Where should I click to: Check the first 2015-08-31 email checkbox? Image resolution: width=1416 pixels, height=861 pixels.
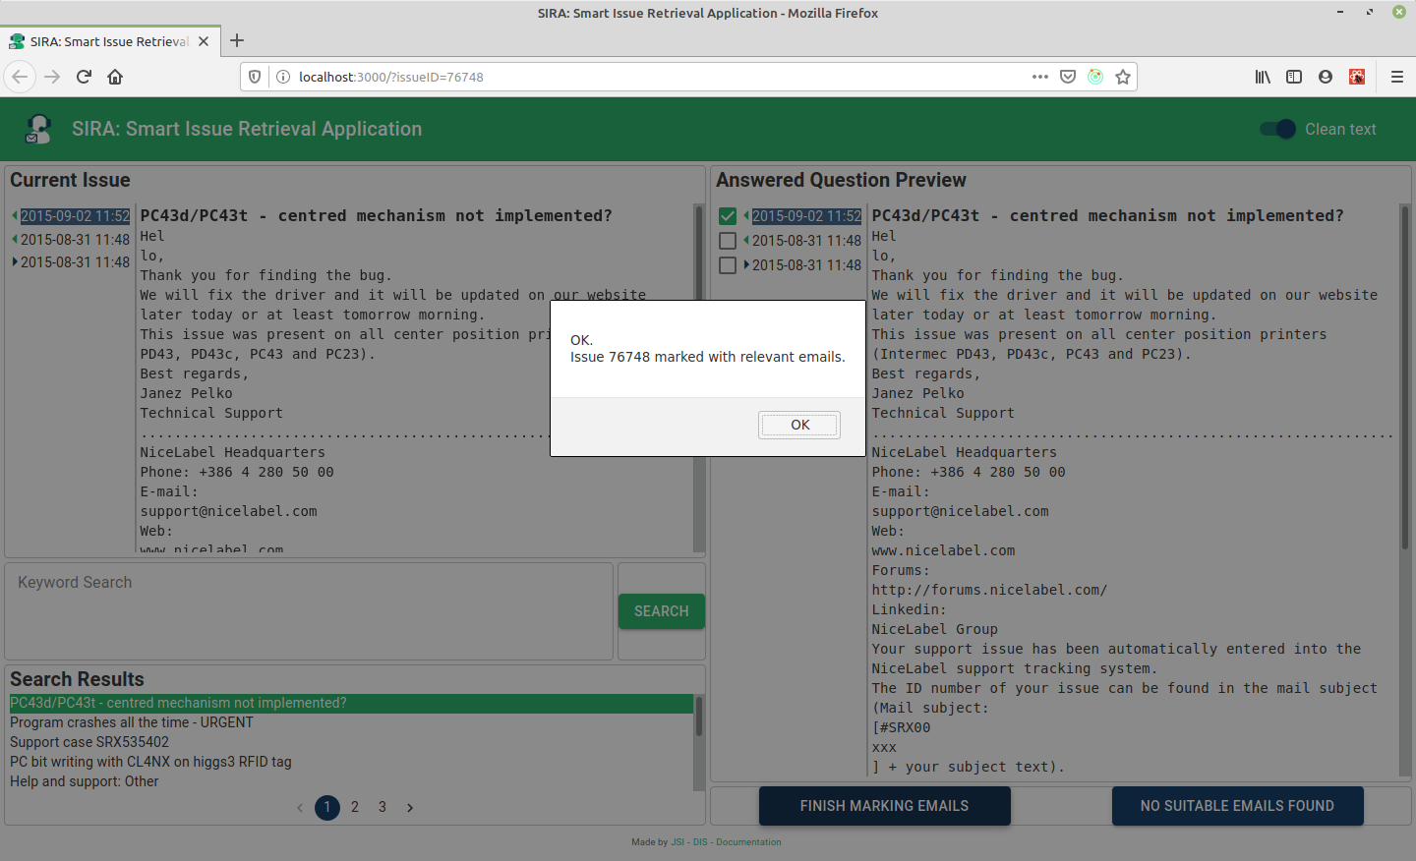[728, 240]
